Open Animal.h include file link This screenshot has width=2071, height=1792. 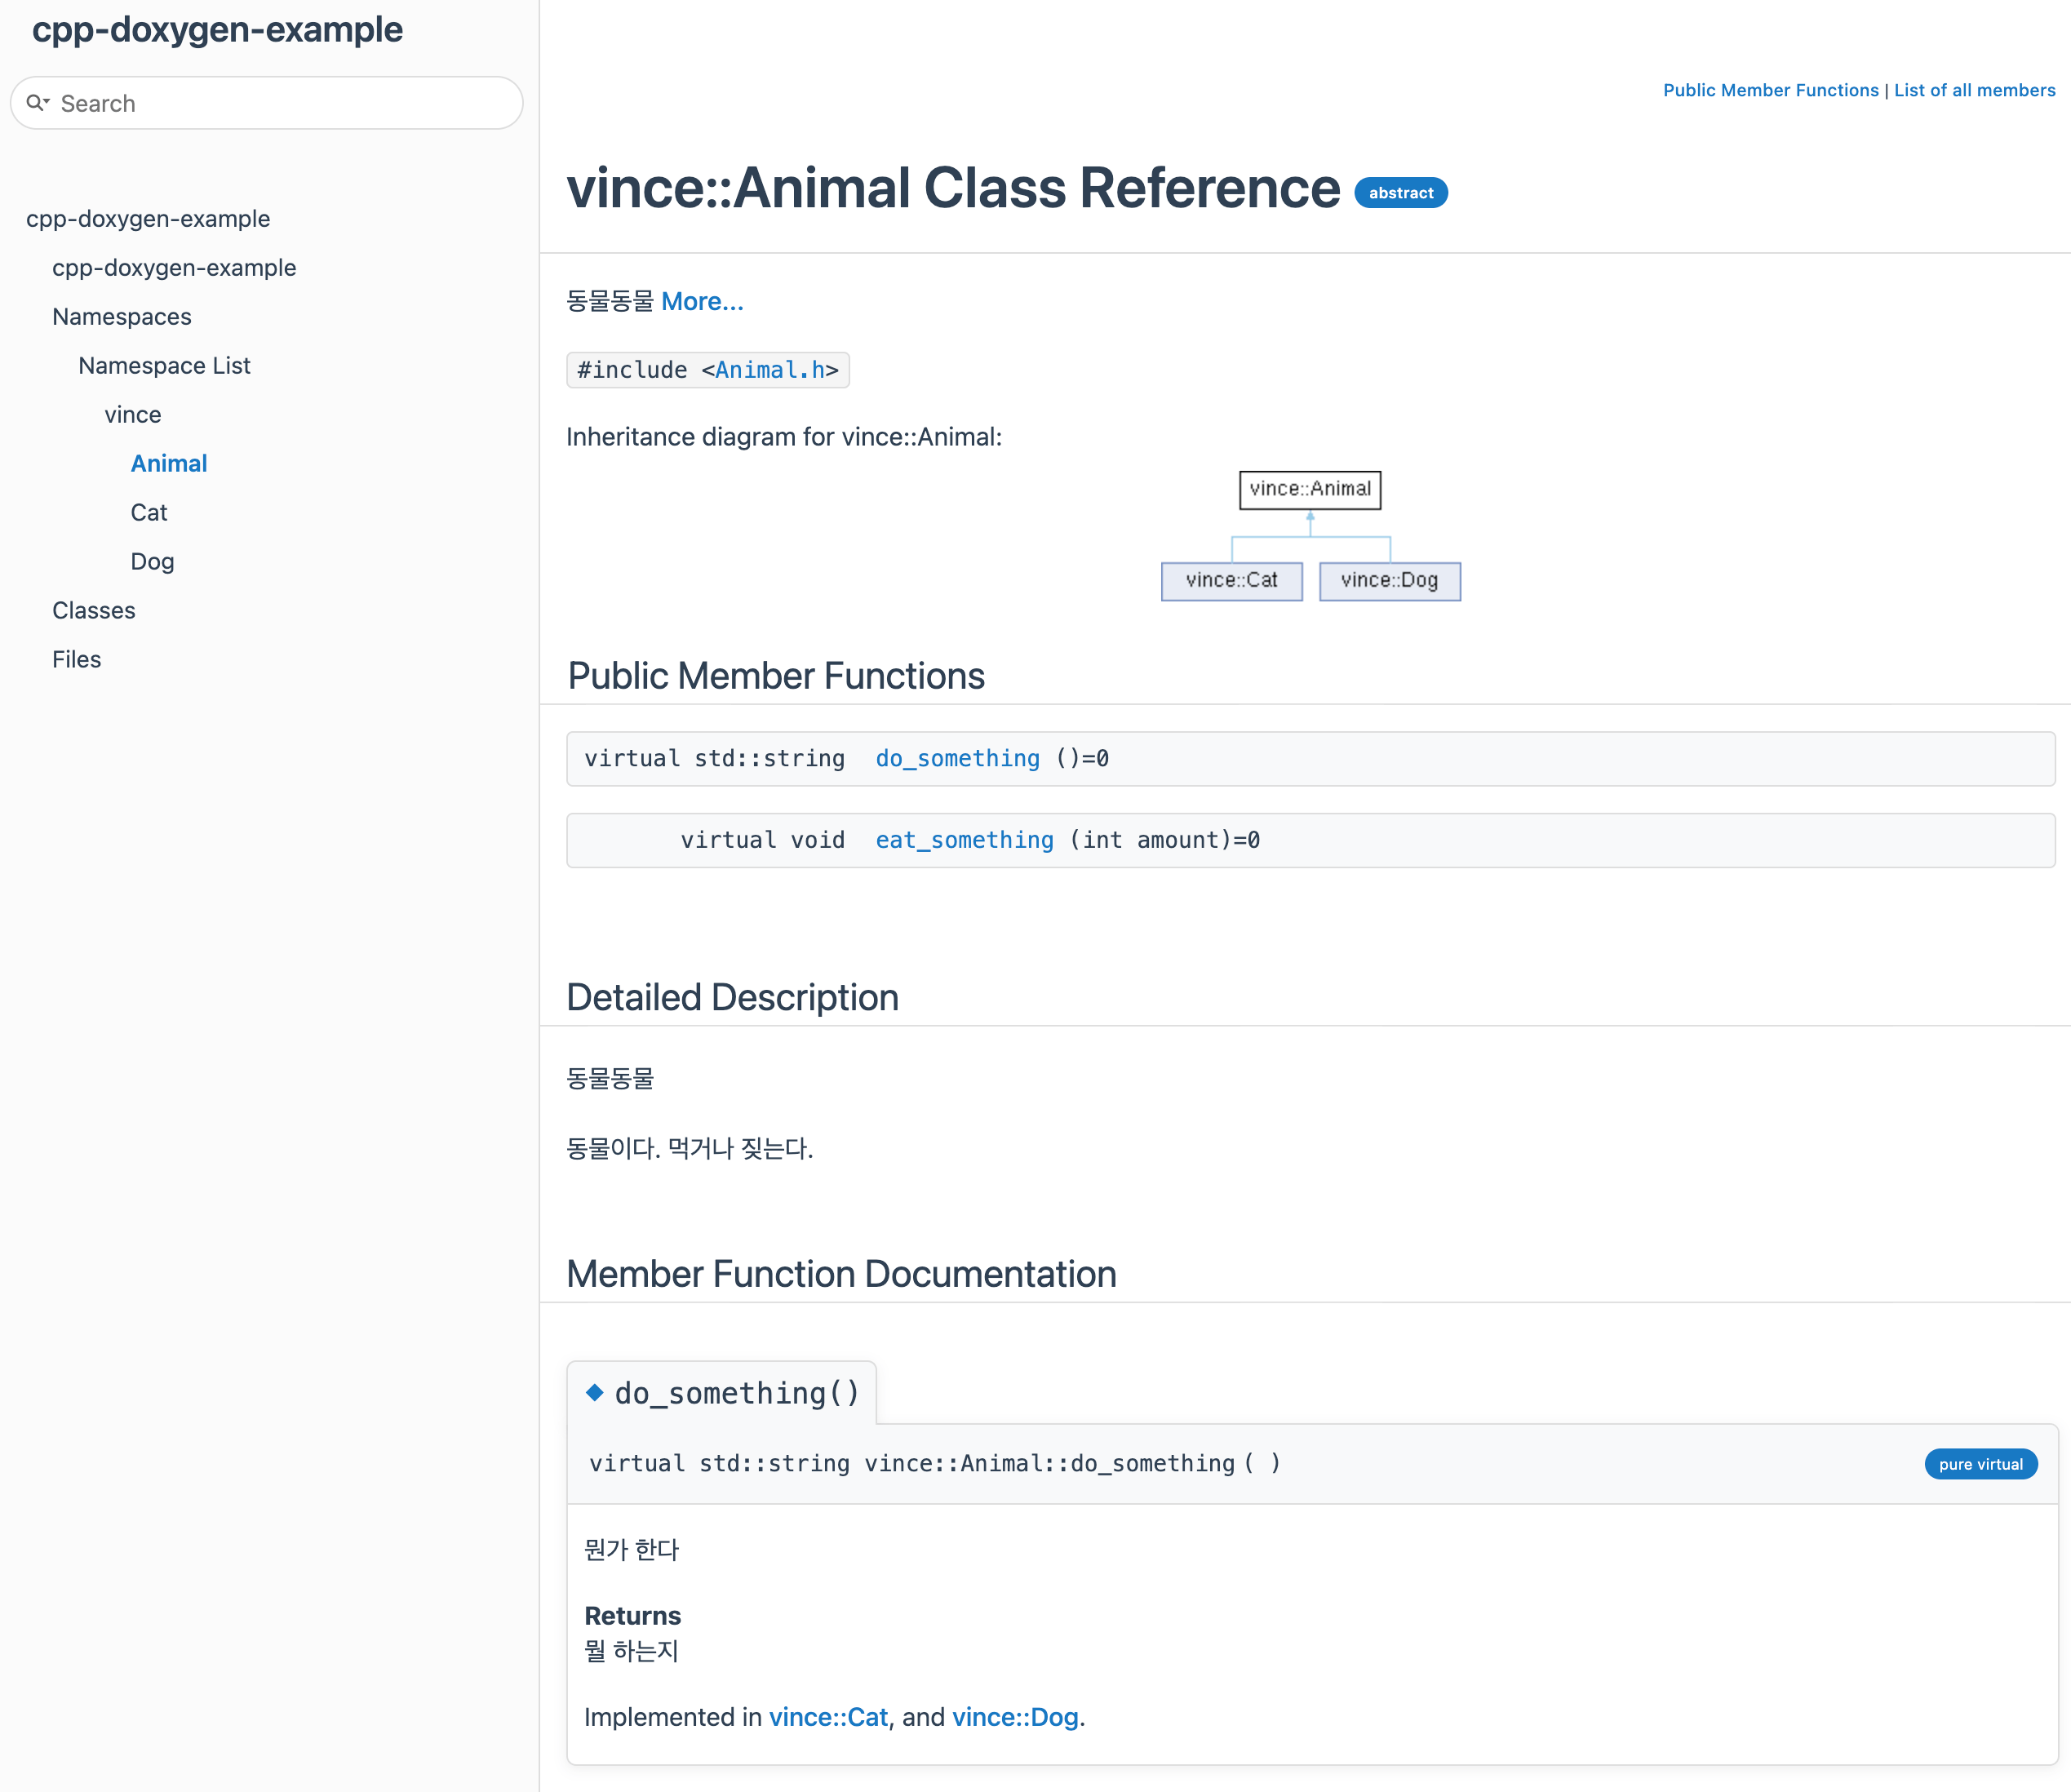769,370
